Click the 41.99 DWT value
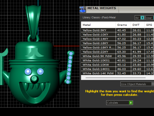The height and width of the screenshot is (116, 154). pos(137,52)
